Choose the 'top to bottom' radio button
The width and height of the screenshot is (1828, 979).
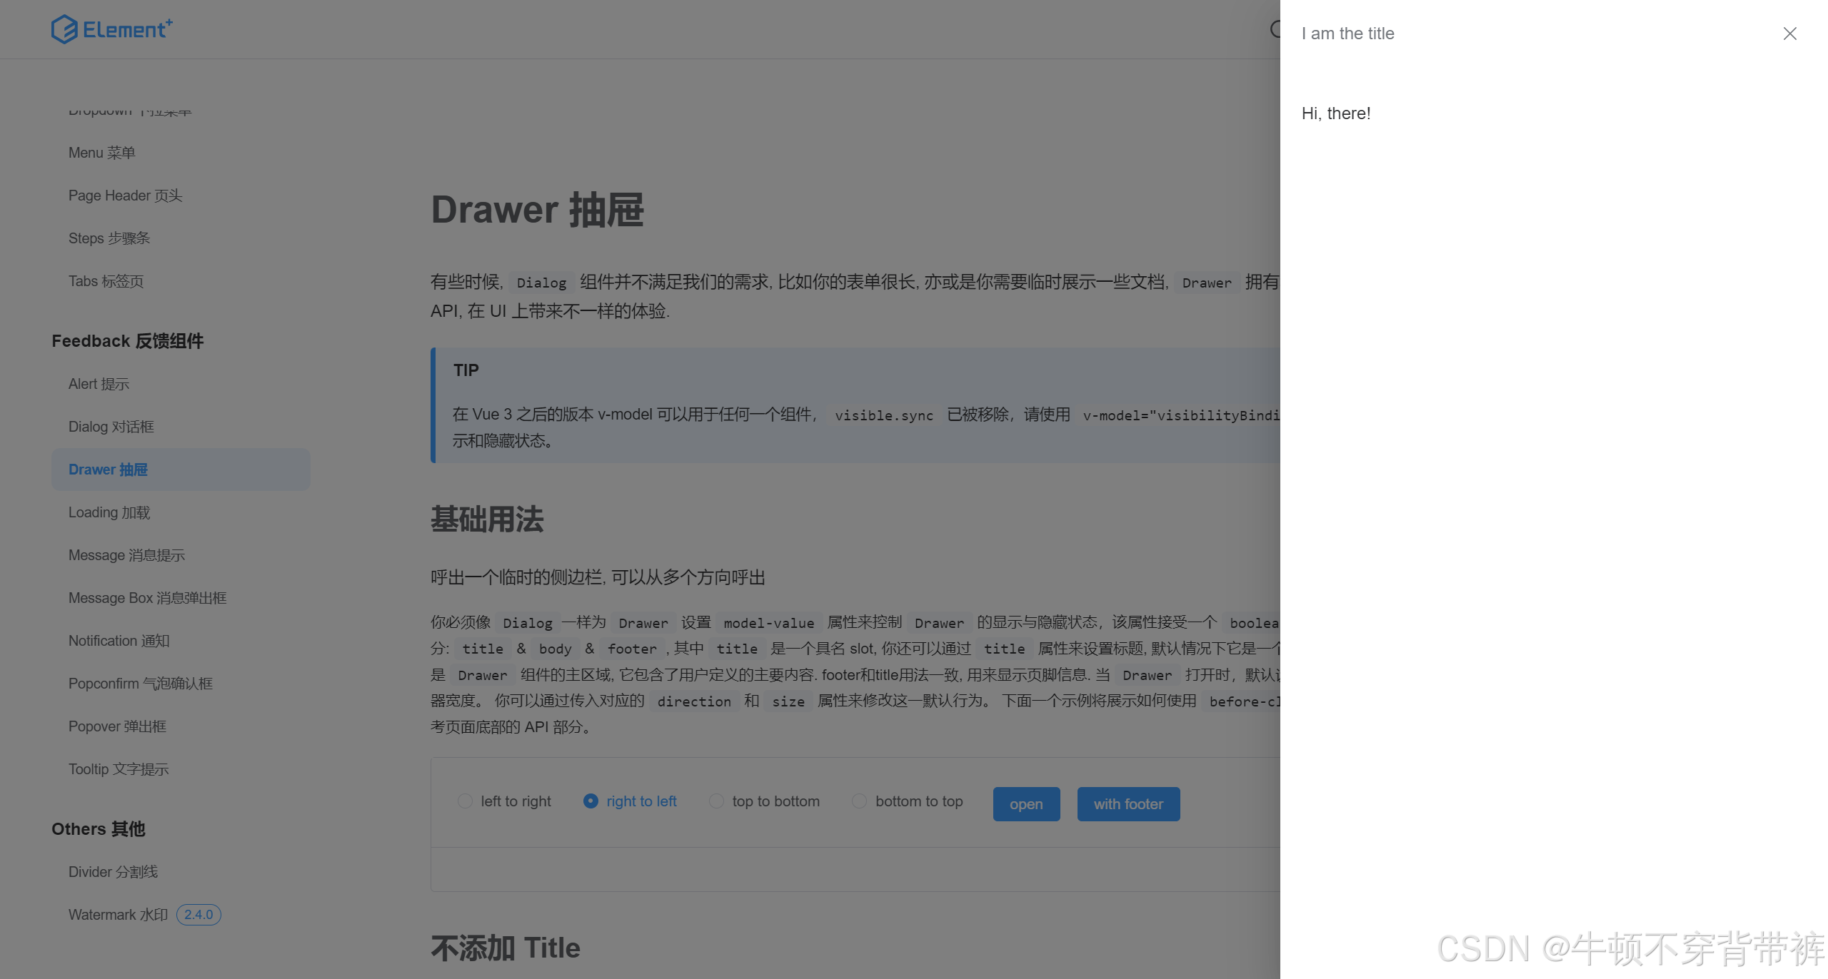[716, 801]
